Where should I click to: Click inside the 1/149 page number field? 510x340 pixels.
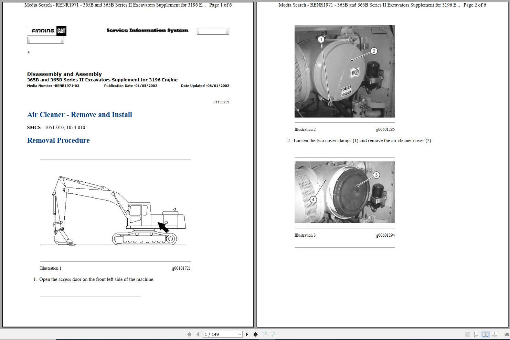pyautogui.click(x=217, y=334)
